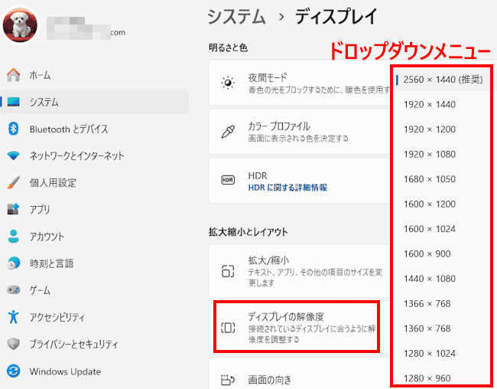The width and height of the screenshot is (497, 389).
Task: Click the scale (拡大/縮小) icon
Action: click(x=228, y=271)
